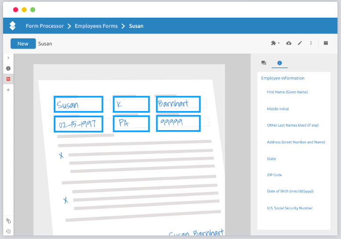
Task: Click the app logo in header
Action: tap(13, 26)
